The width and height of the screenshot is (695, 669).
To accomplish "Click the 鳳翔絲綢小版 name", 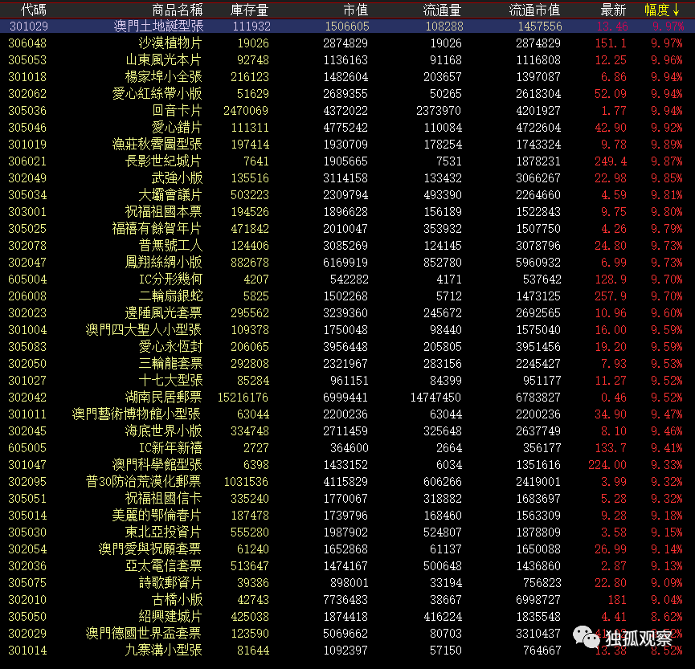I will pyautogui.click(x=164, y=263).
